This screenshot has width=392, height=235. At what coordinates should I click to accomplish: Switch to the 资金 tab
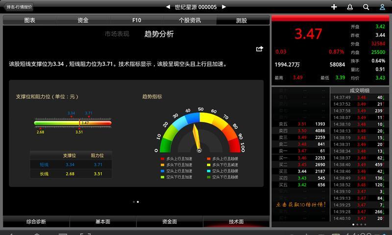(x=83, y=20)
